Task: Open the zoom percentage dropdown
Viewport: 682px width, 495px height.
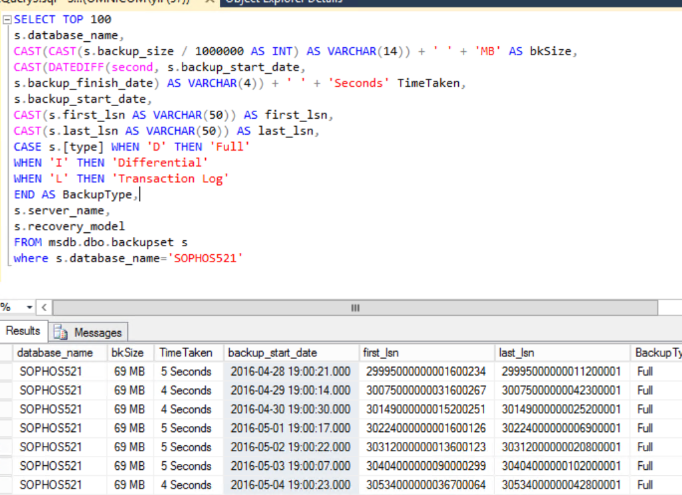Action: click(x=29, y=308)
